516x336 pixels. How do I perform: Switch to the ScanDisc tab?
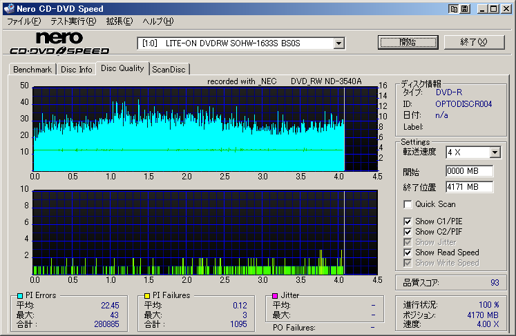click(x=169, y=70)
